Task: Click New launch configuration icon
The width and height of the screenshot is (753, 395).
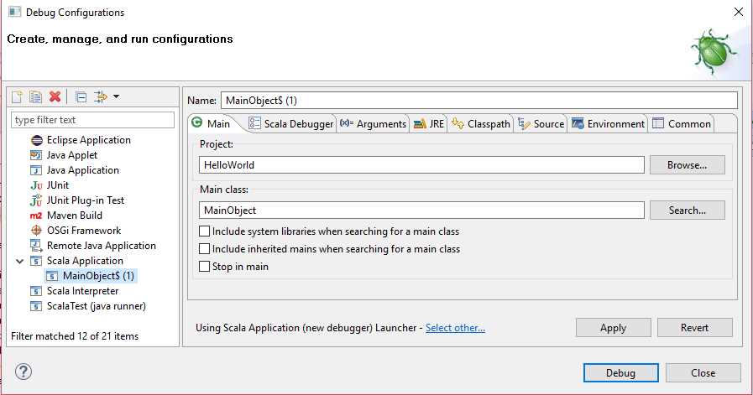Action: (x=17, y=97)
